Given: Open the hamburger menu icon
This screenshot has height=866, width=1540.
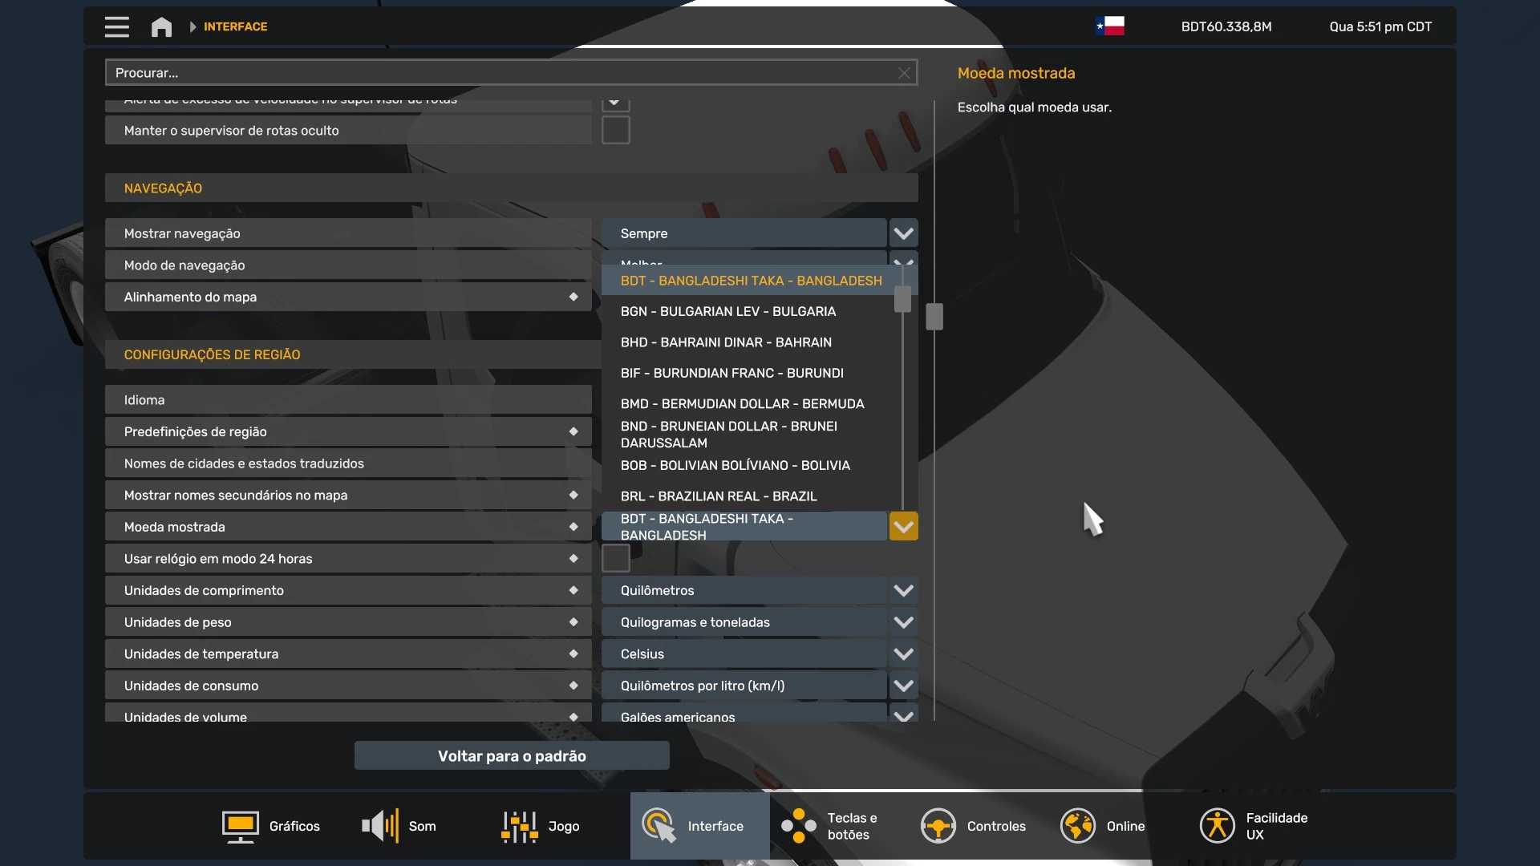Looking at the screenshot, I should coord(116,26).
